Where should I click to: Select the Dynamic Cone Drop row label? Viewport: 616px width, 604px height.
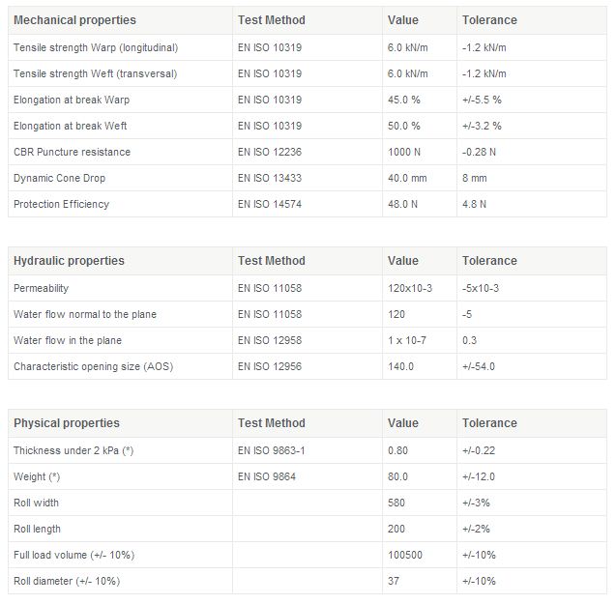[x=60, y=178]
